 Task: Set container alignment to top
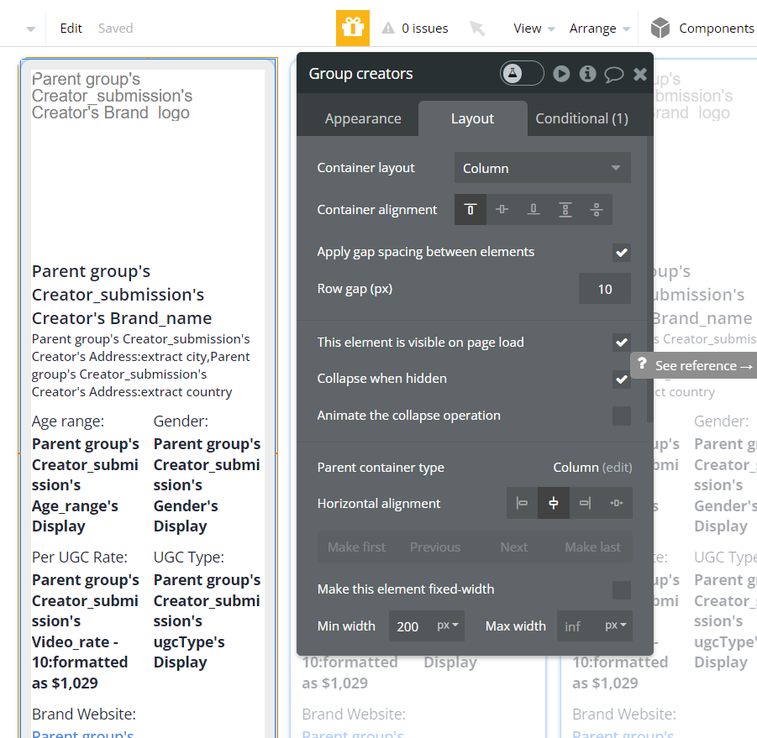pos(470,209)
